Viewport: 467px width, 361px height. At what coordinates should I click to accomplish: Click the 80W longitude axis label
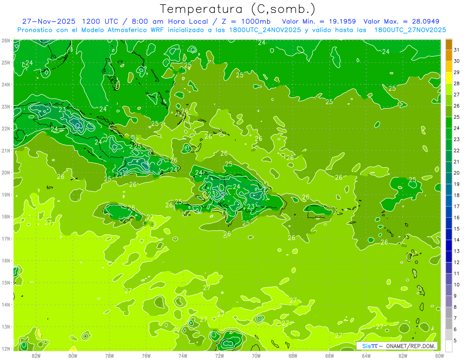click(73, 356)
